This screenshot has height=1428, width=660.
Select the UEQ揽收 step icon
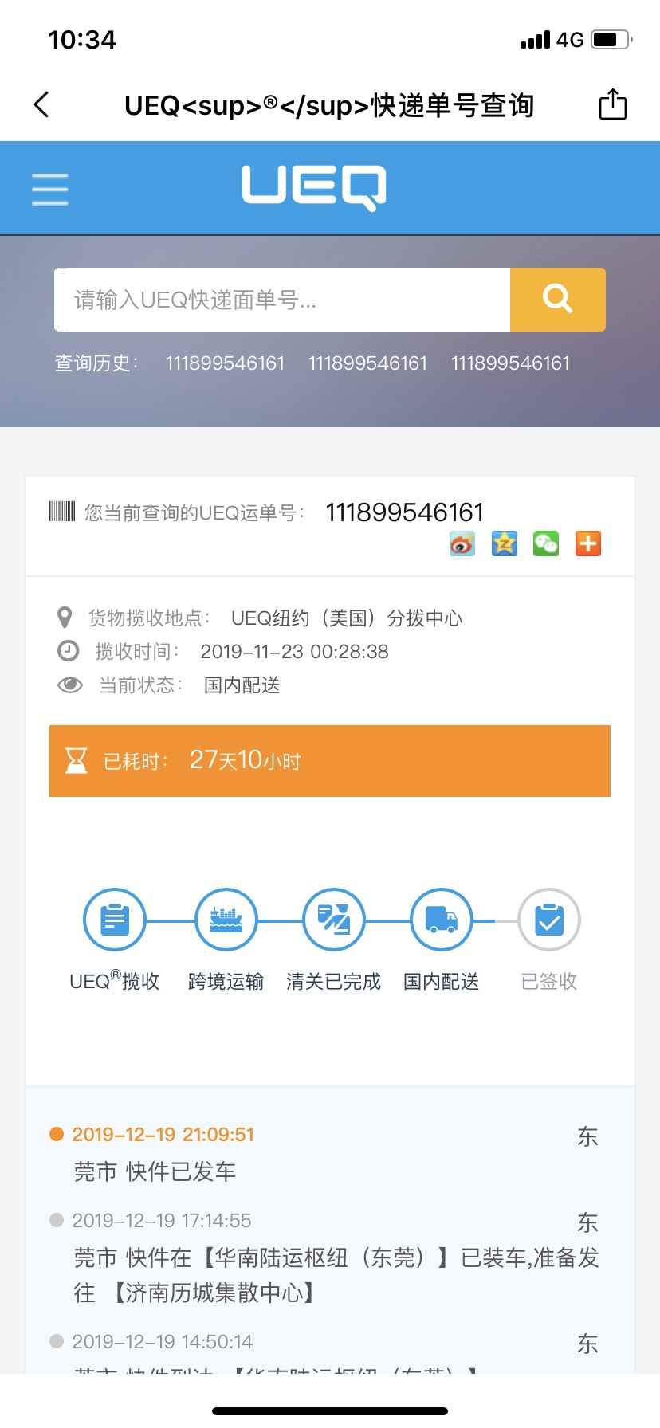[115, 920]
